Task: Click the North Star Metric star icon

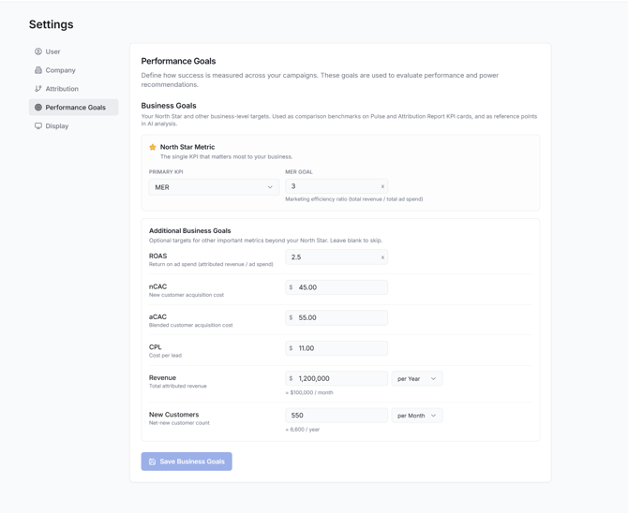Action: pyautogui.click(x=153, y=147)
